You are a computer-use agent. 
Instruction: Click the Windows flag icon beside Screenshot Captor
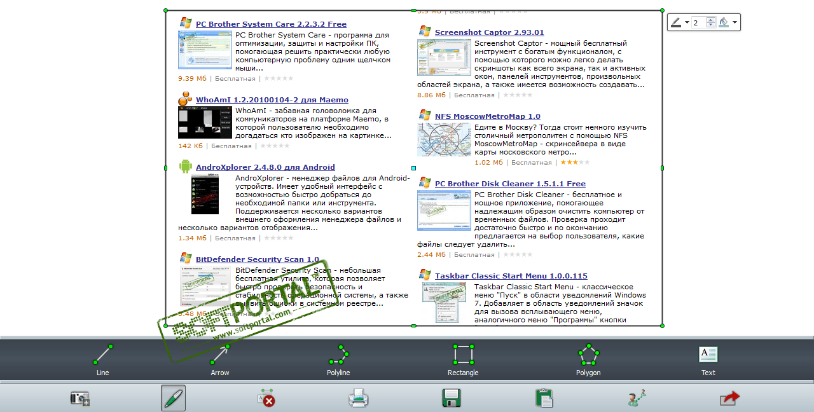pyautogui.click(x=425, y=31)
